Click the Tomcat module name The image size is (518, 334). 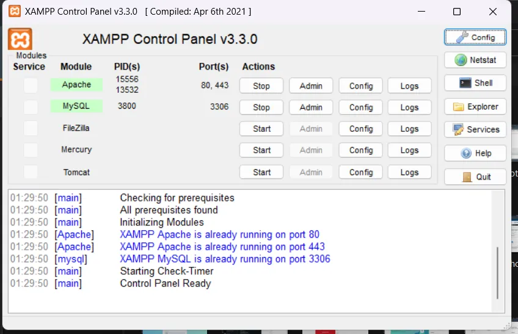click(76, 172)
